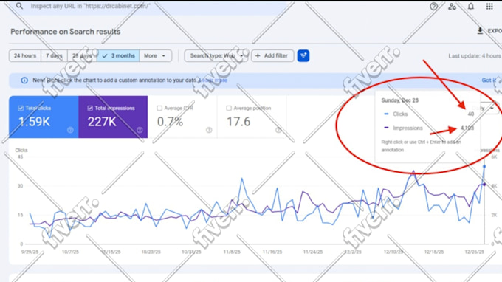Click the Last update status text
This screenshot has height=282, width=502.
[x=475, y=55]
